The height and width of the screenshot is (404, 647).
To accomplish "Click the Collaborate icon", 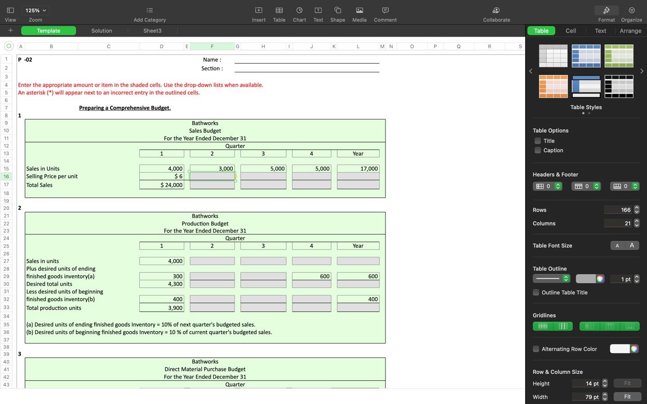I will [x=496, y=10].
